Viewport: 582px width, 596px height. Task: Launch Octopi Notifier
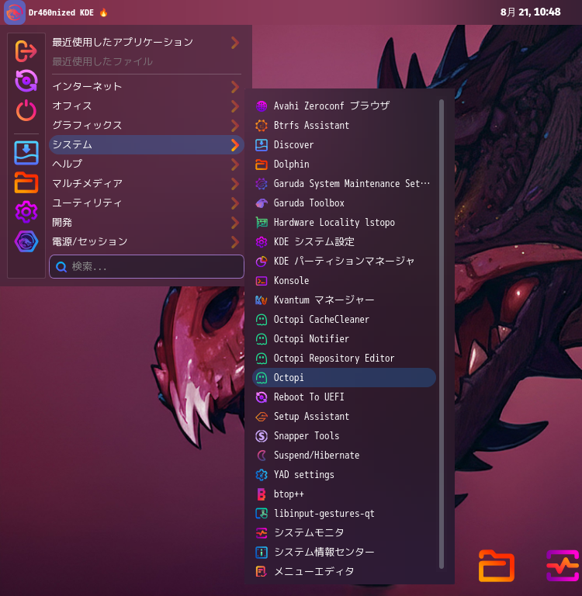[x=344, y=338]
